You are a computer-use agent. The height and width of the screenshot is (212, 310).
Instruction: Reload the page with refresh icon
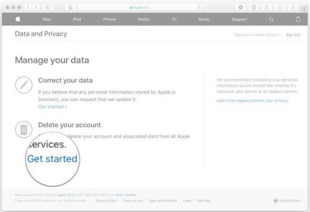click(199, 7)
